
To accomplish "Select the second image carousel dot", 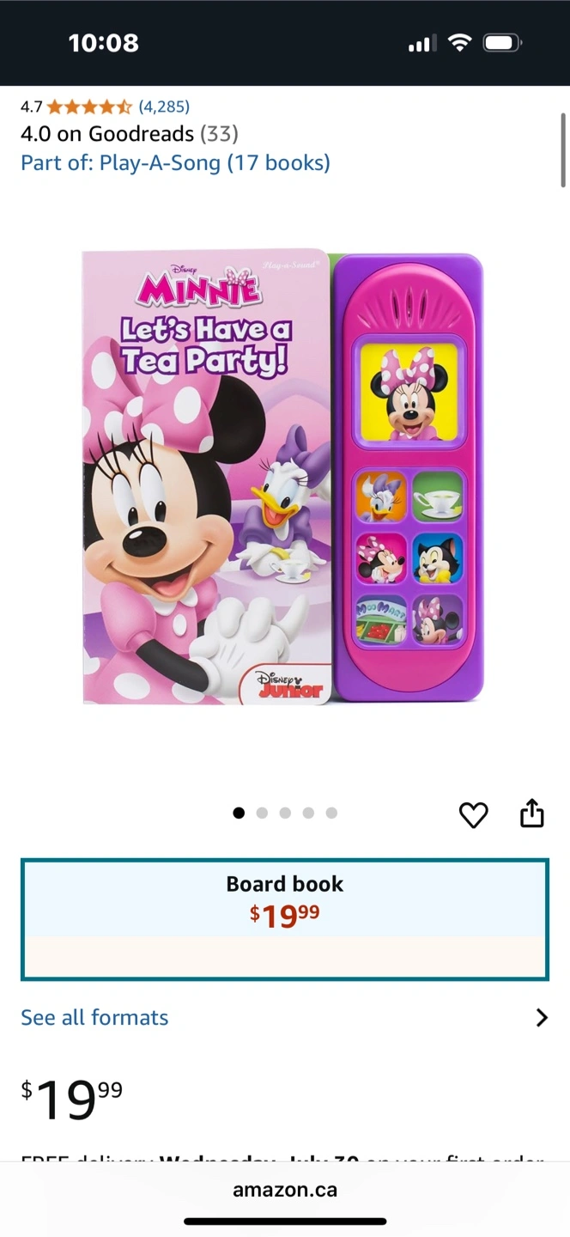I will (262, 813).
